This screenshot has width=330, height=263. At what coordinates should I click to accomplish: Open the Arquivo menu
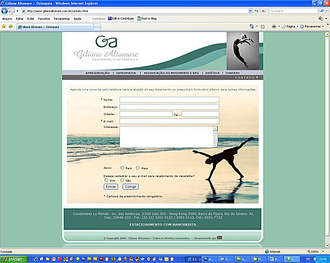(7, 19)
